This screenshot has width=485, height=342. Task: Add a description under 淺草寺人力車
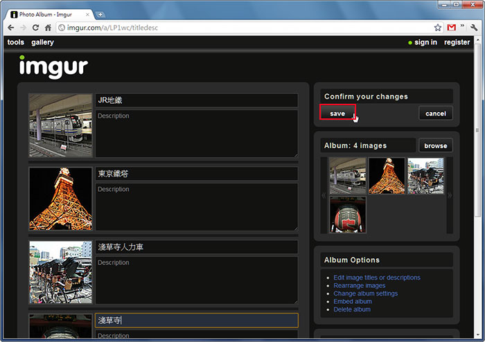[x=197, y=280]
